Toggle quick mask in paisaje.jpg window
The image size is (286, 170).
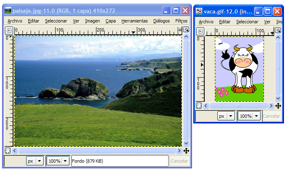8,151
